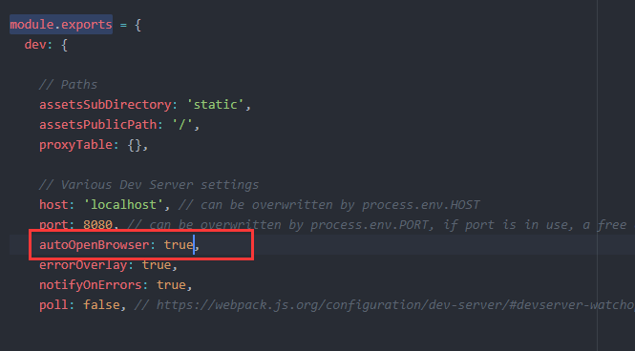This screenshot has width=635, height=351.
Task: Click the '/' string value
Action: click(182, 125)
